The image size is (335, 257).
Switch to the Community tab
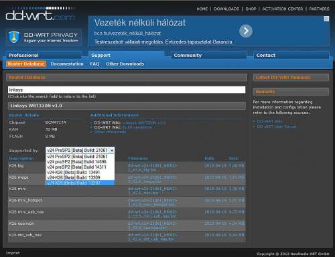209,55
